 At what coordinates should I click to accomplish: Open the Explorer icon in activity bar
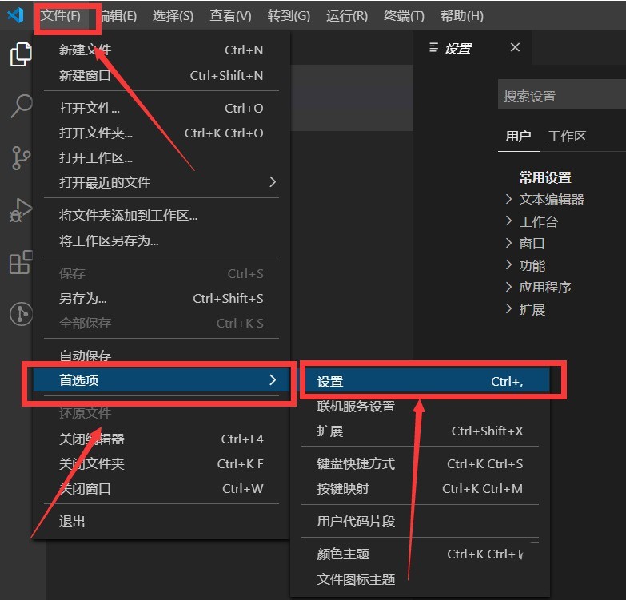pos(21,54)
